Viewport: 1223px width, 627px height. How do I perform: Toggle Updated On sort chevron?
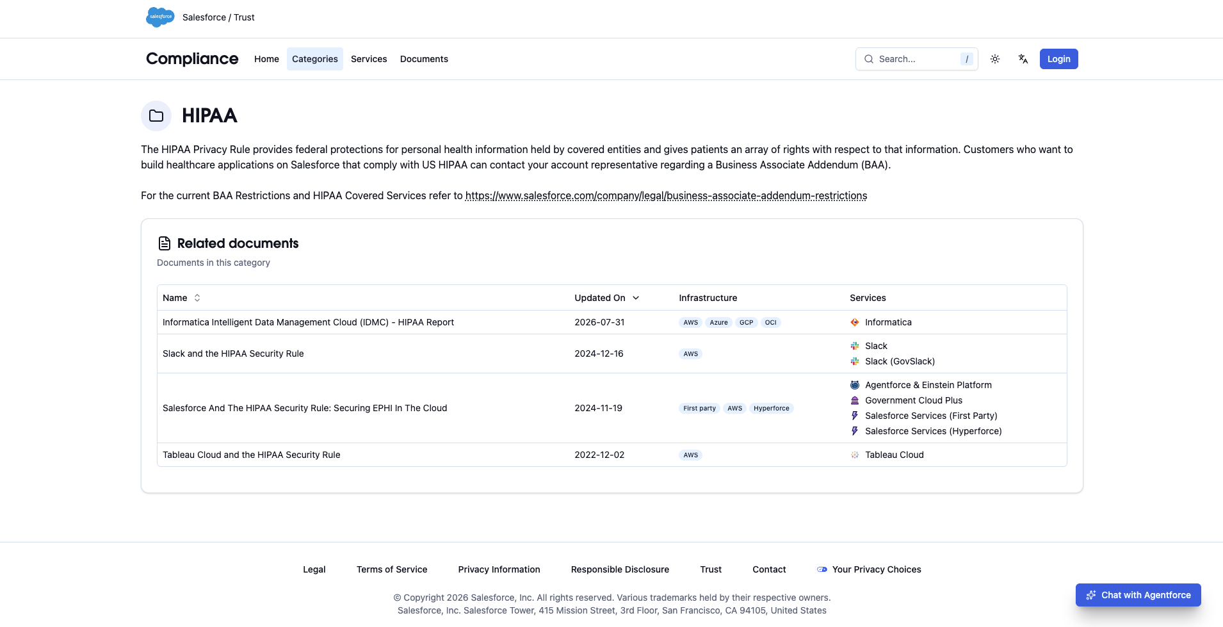(x=636, y=298)
